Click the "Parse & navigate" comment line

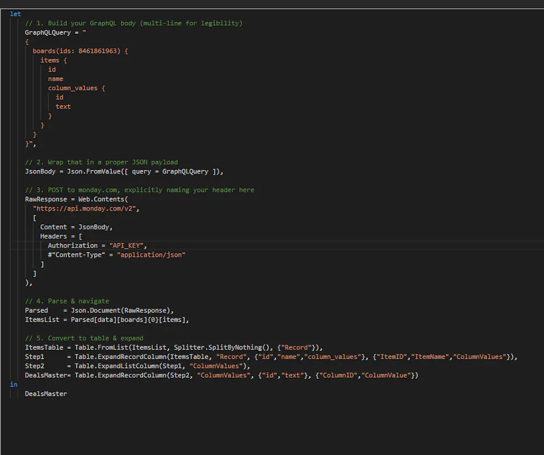tap(67, 300)
